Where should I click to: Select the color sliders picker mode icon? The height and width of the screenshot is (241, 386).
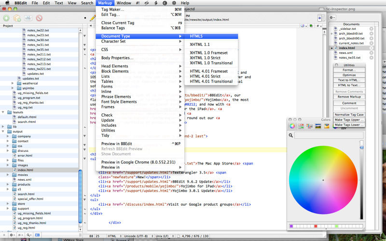(x=301, y=126)
